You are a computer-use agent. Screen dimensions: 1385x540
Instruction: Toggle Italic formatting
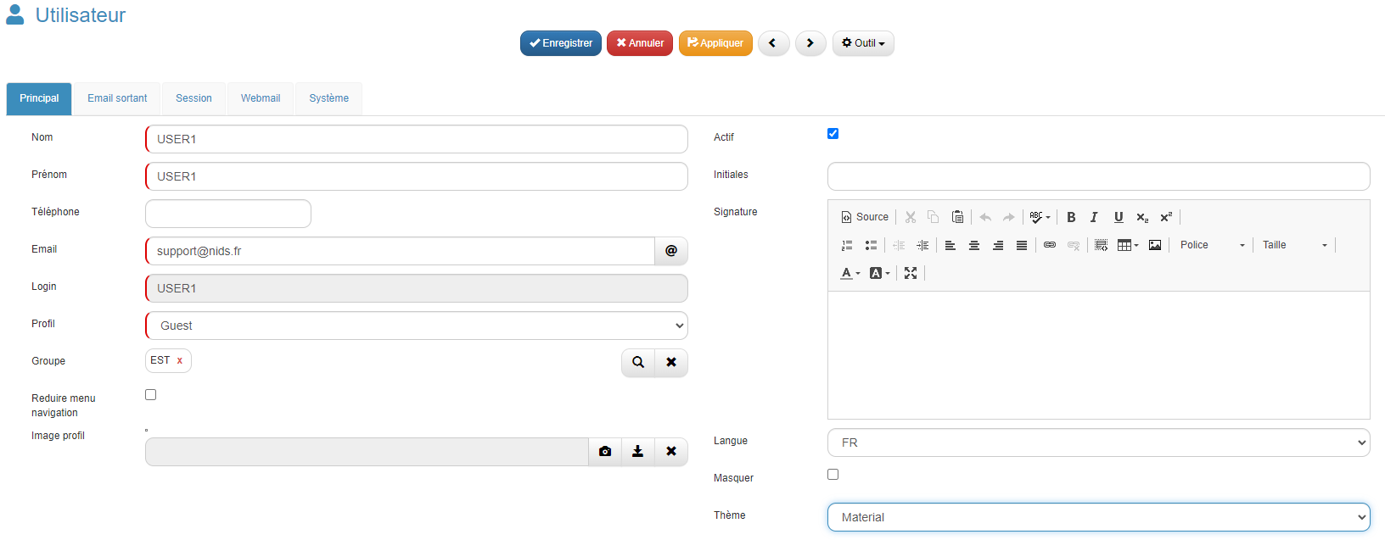pyautogui.click(x=1095, y=217)
